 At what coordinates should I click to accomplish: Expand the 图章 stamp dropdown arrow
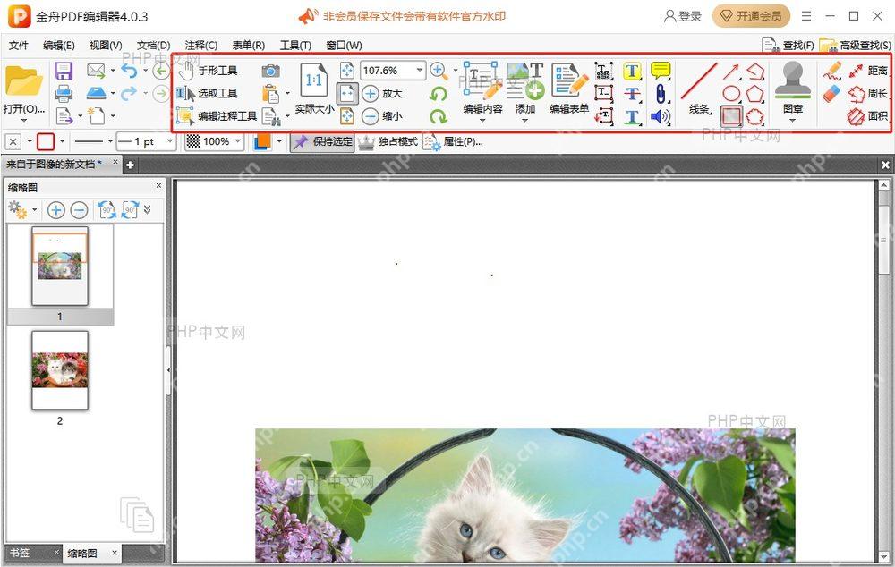[792, 121]
